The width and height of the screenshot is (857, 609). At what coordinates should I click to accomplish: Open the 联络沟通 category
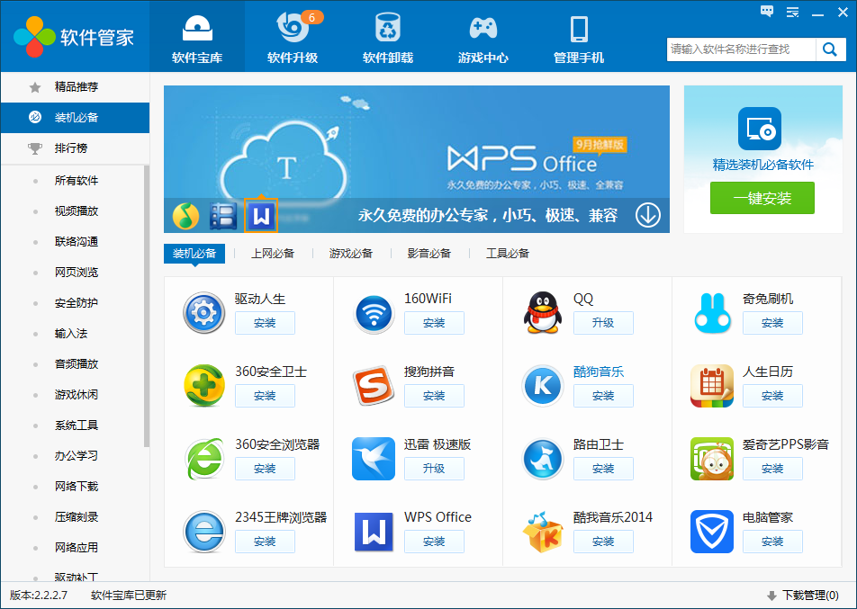(x=76, y=241)
